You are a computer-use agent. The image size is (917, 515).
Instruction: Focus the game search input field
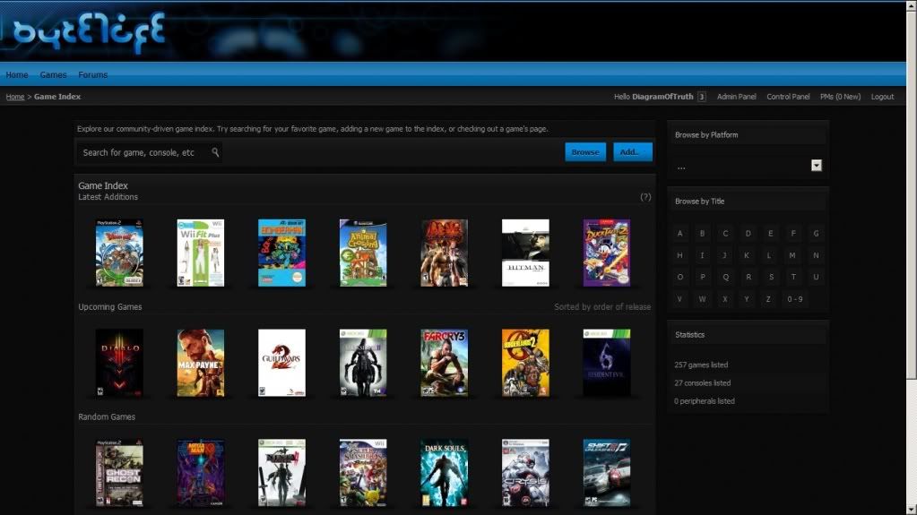149,152
